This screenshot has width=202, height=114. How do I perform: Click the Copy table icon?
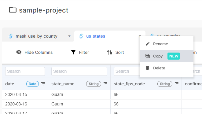(x=148, y=56)
